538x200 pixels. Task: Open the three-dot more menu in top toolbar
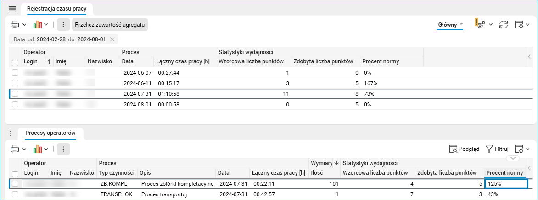[63, 25]
